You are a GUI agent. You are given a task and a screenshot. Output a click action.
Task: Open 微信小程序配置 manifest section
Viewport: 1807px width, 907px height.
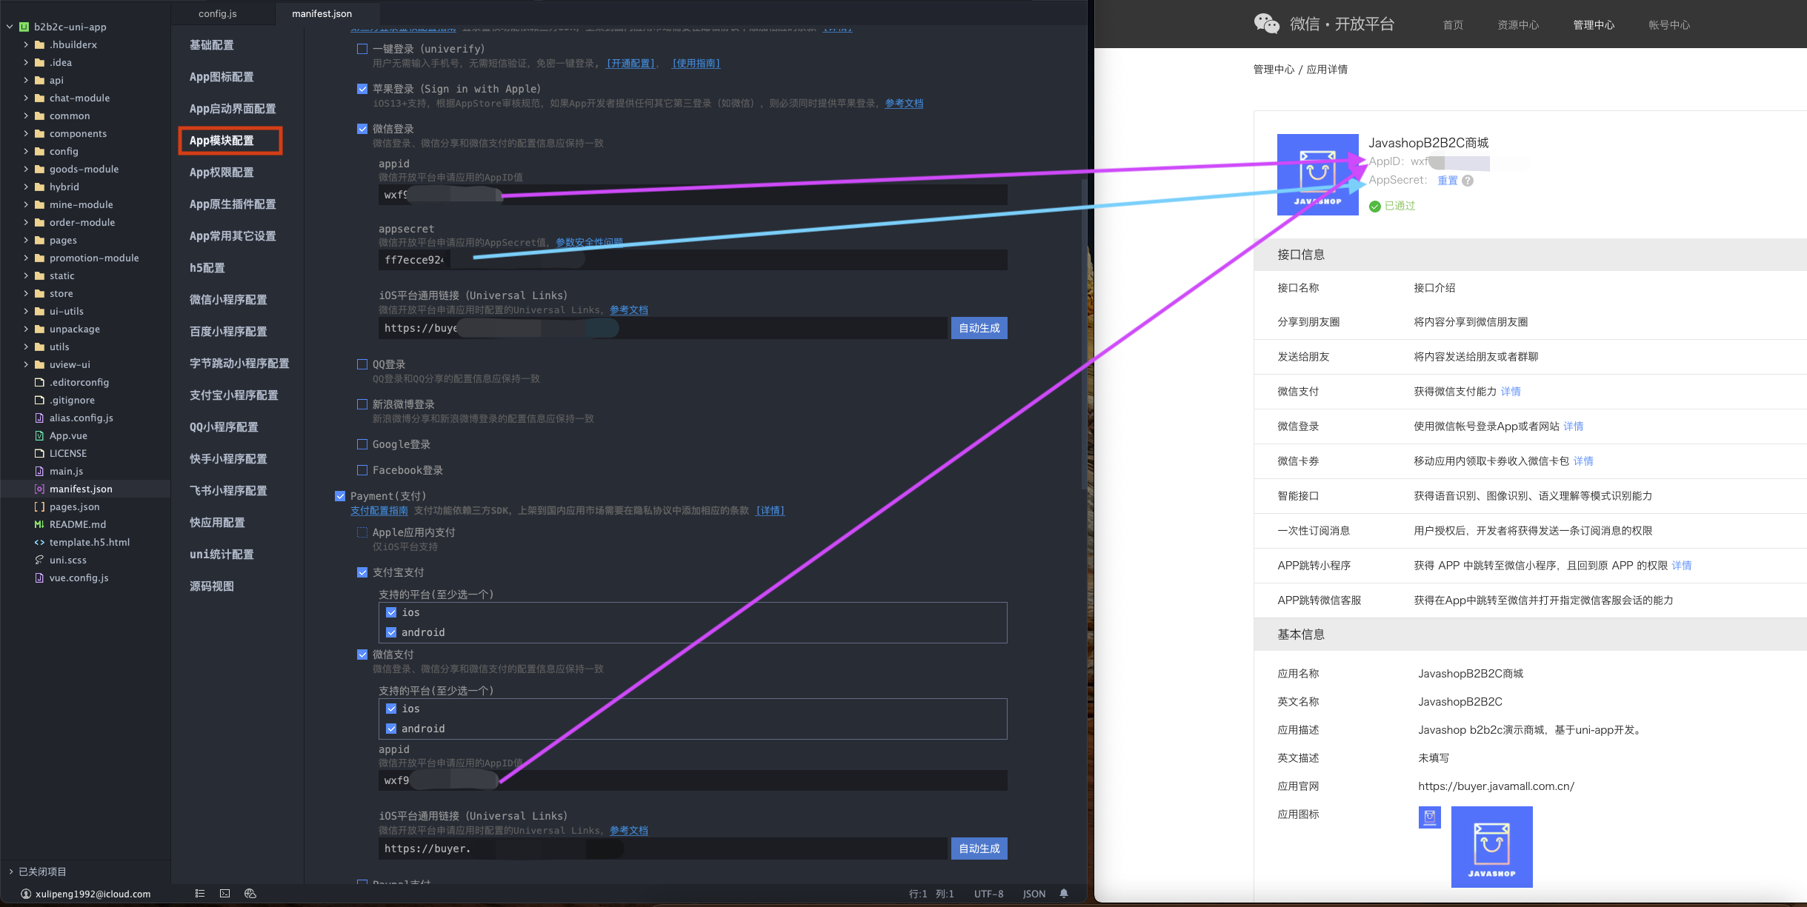[x=228, y=300]
